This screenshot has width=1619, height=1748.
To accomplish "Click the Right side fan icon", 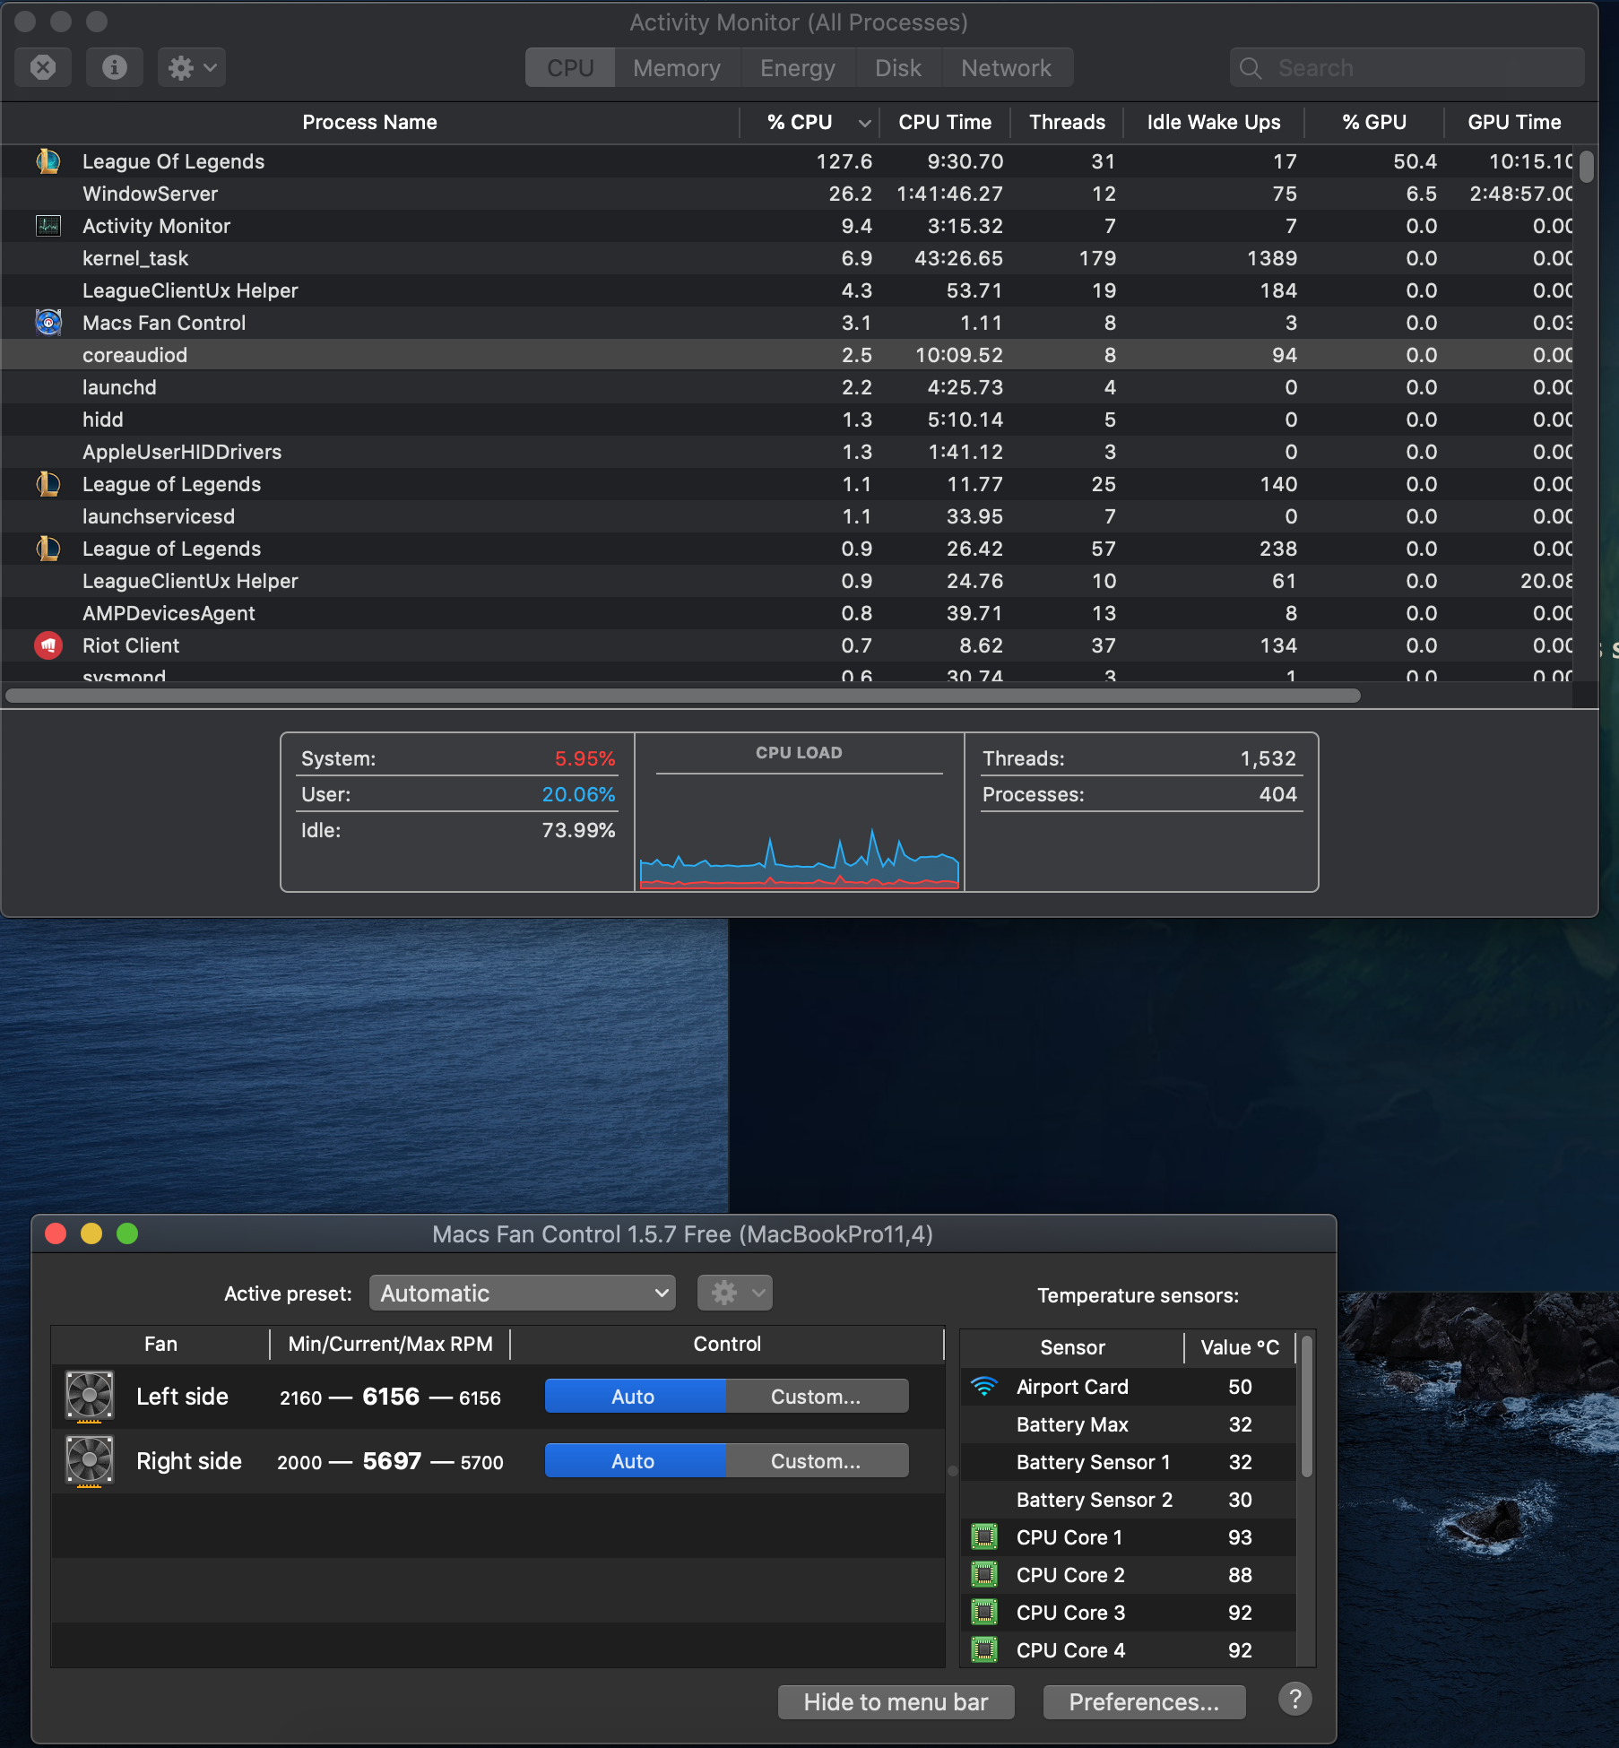I will pyautogui.click(x=90, y=1461).
